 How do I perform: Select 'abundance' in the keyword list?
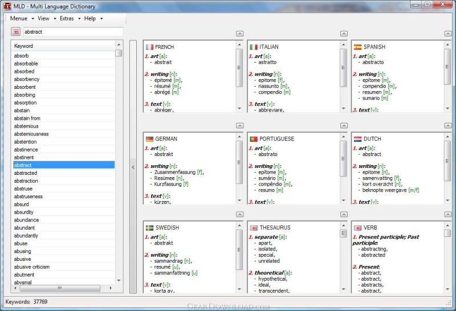(64, 220)
